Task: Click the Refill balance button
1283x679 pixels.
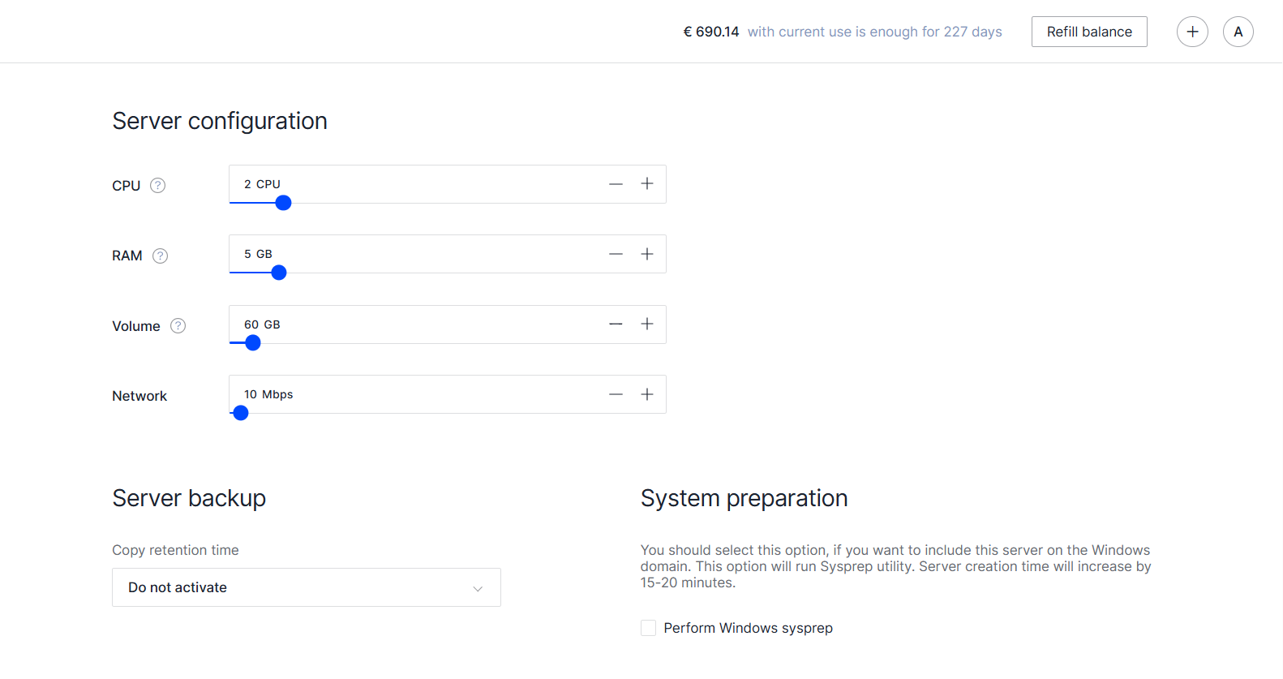Action: click(1089, 31)
